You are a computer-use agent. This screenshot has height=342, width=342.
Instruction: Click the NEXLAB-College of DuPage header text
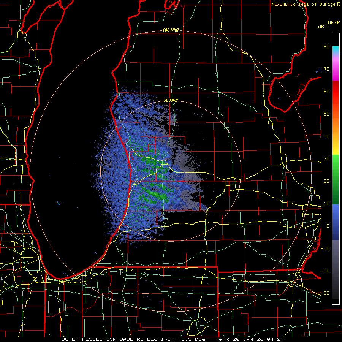303,4
